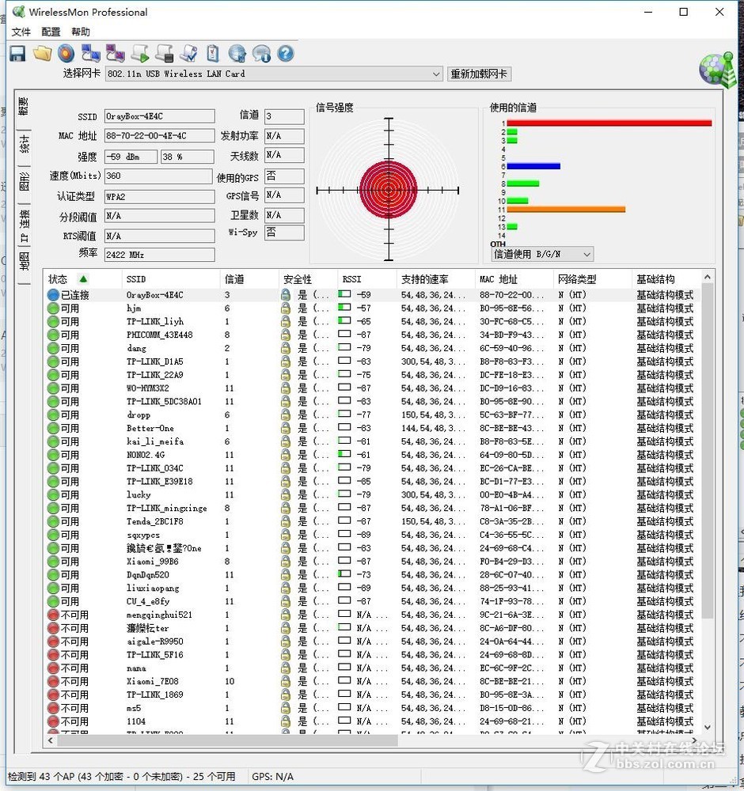Click the blue question mark help icon

click(285, 53)
